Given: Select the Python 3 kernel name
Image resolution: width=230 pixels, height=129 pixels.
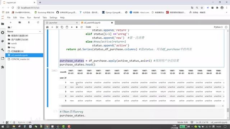Looking at the screenshot, I should point(218,27).
